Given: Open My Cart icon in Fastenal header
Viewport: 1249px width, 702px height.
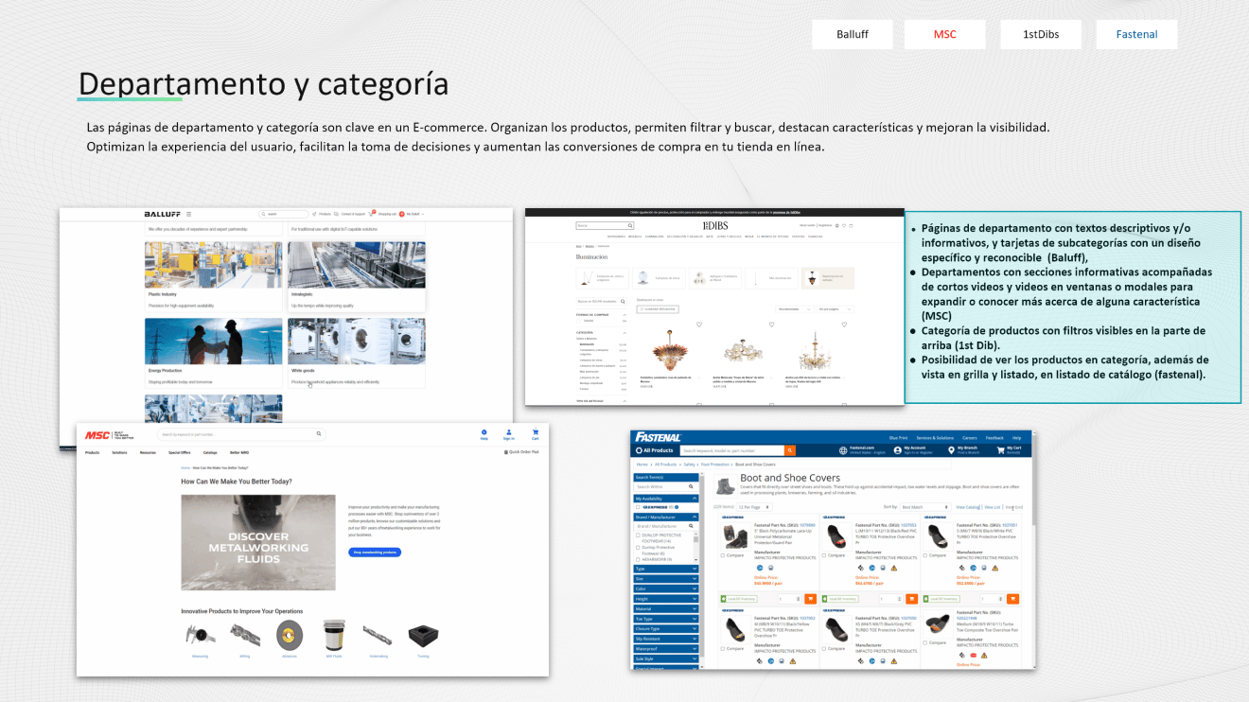Looking at the screenshot, I should [x=1000, y=450].
